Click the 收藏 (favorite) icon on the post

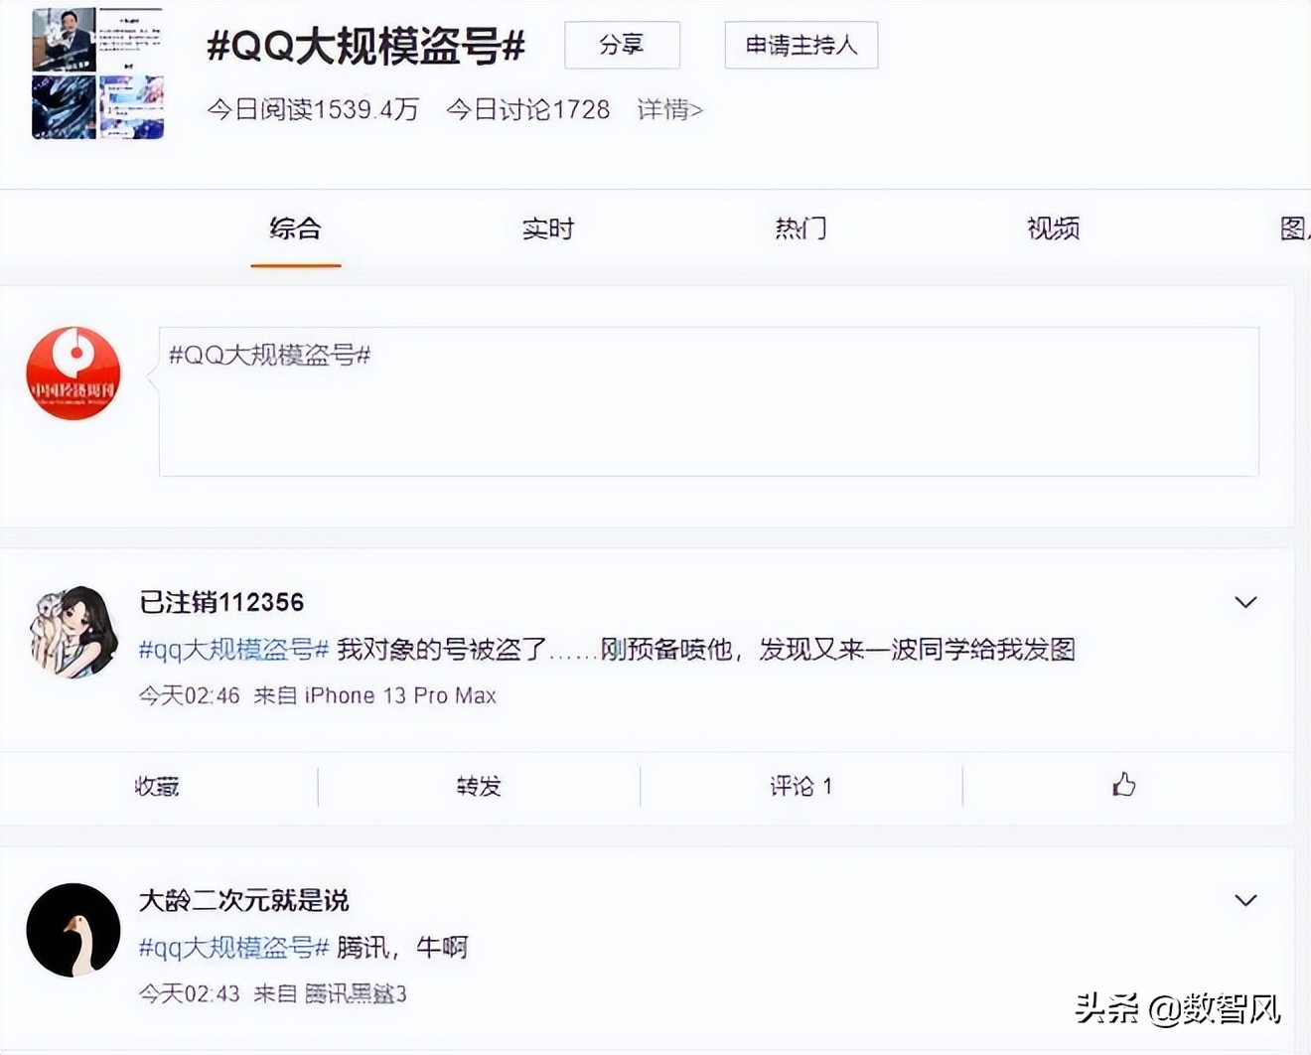[157, 787]
